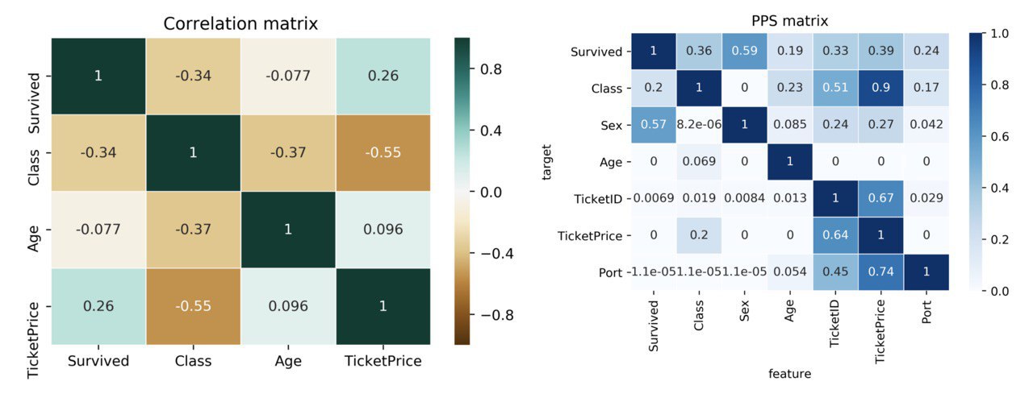Click the PPS cell showing 0.9
Screen dimensions: 1033x394
pos(880,89)
